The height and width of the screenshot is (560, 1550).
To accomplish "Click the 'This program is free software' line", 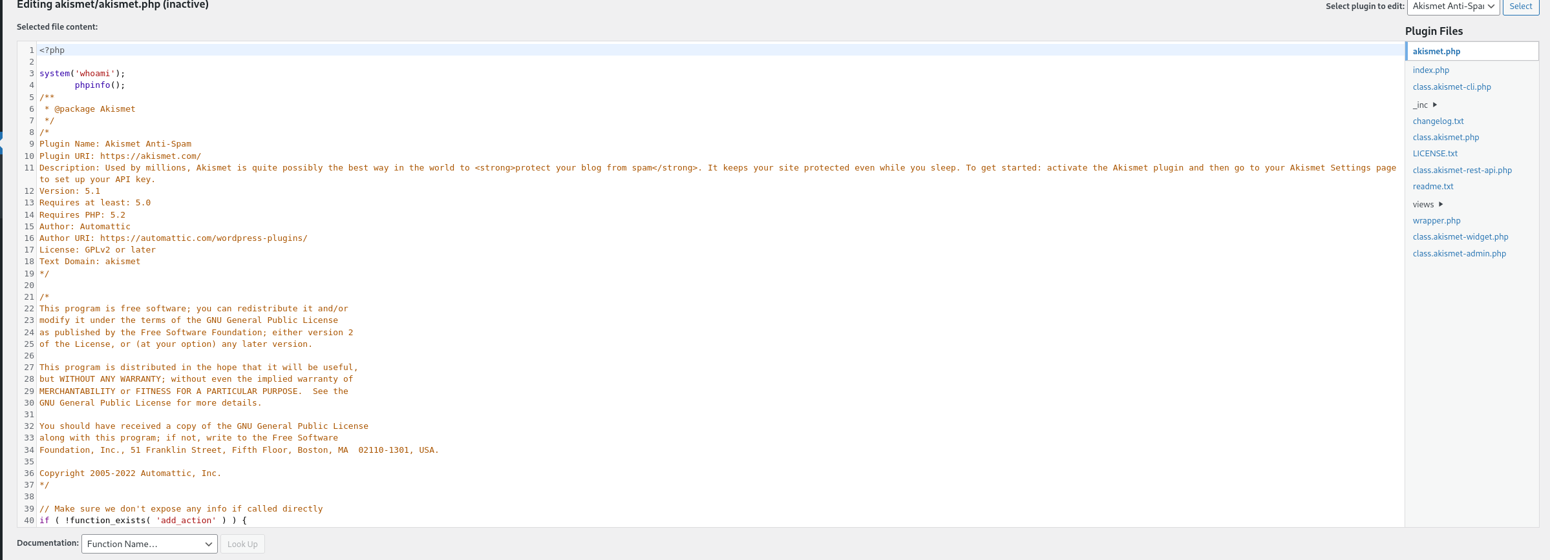I will (194, 309).
